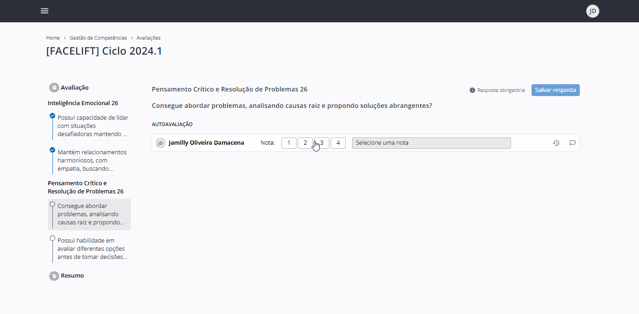
Task: Open 'Possui capacidade de lidar' question
Action: point(92,126)
